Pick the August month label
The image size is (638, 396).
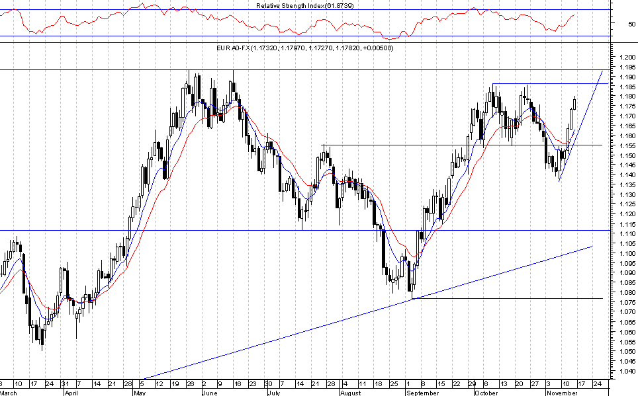[x=350, y=393]
